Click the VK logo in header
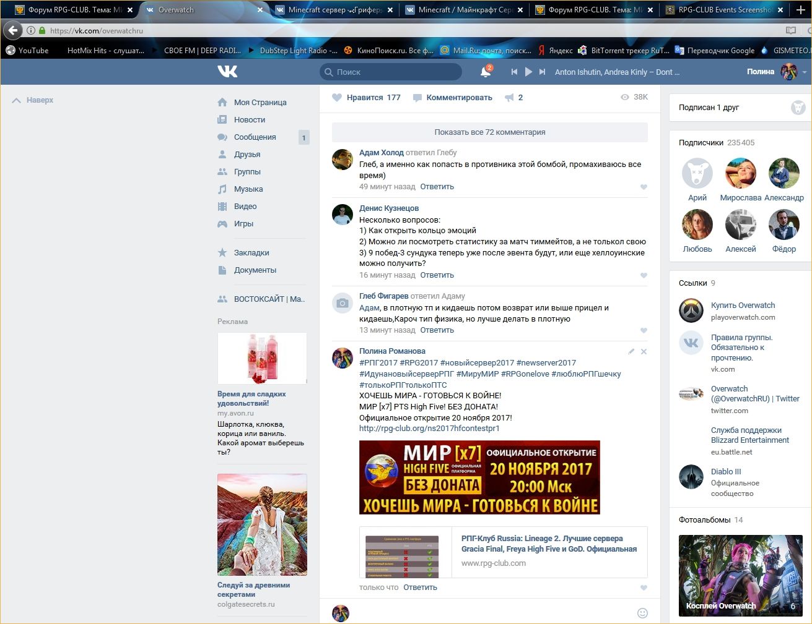The height and width of the screenshot is (624, 812). pyautogui.click(x=227, y=72)
